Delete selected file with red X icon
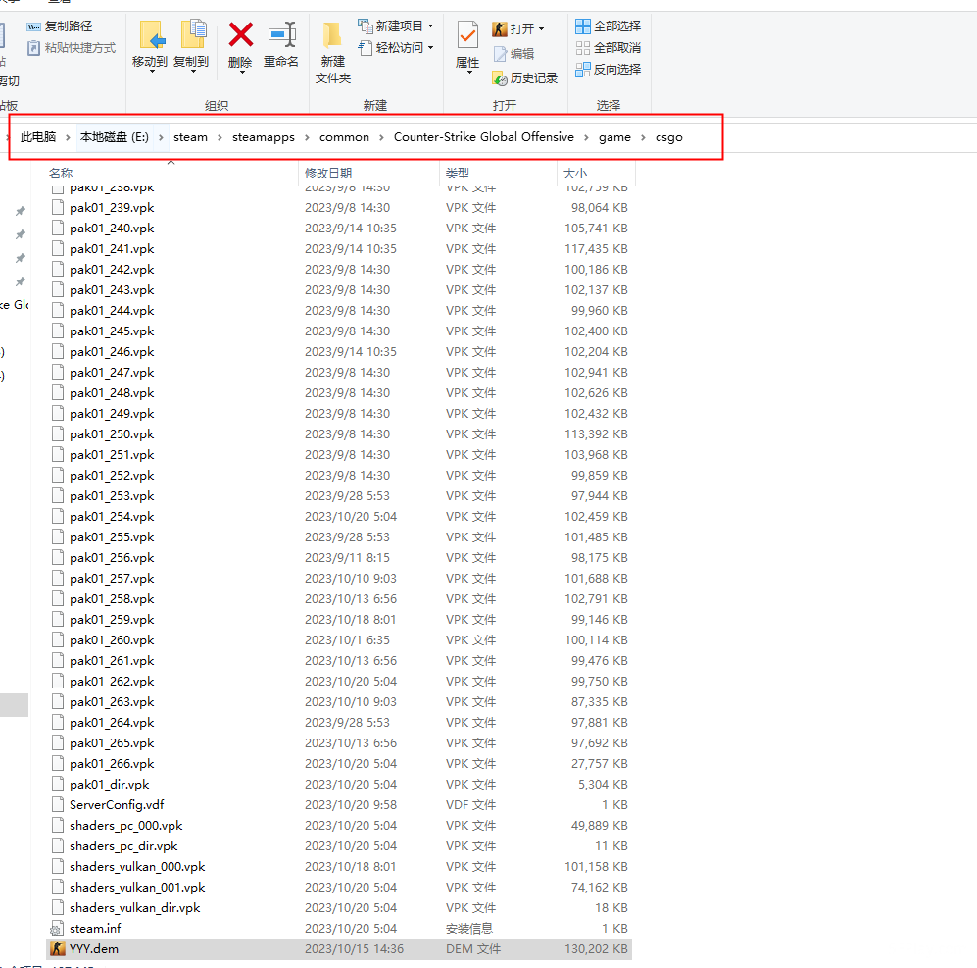This screenshot has width=977, height=968. [240, 35]
